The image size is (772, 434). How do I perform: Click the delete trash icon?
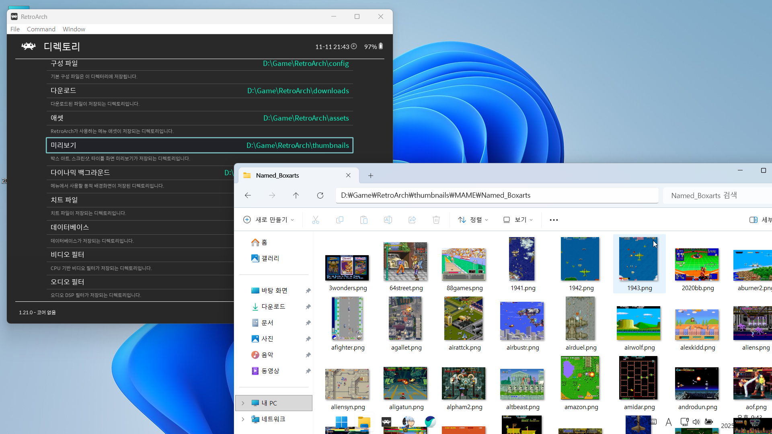pos(436,220)
